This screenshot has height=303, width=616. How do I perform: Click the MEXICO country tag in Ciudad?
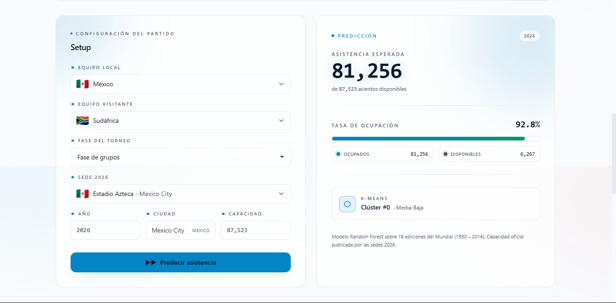[x=201, y=231]
